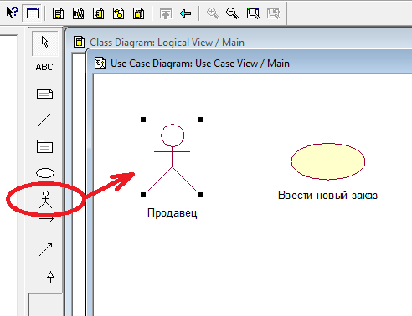412x316 pixels.
Task: Go to previous diagram with cyan arrow
Action: coord(186,13)
